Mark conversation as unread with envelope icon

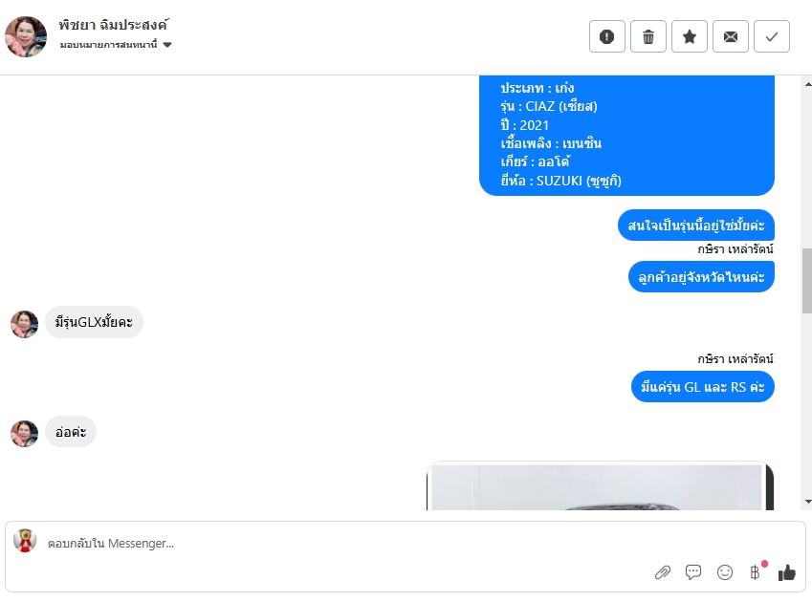click(730, 36)
